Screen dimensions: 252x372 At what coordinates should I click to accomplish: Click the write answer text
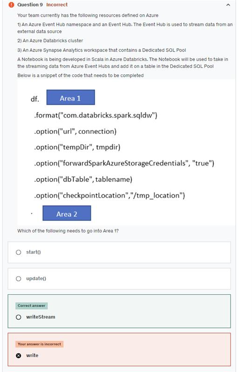pos(32,355)
